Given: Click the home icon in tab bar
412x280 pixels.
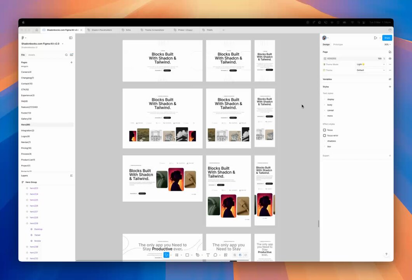Looking at the screenshot, I should pos(37,30).
